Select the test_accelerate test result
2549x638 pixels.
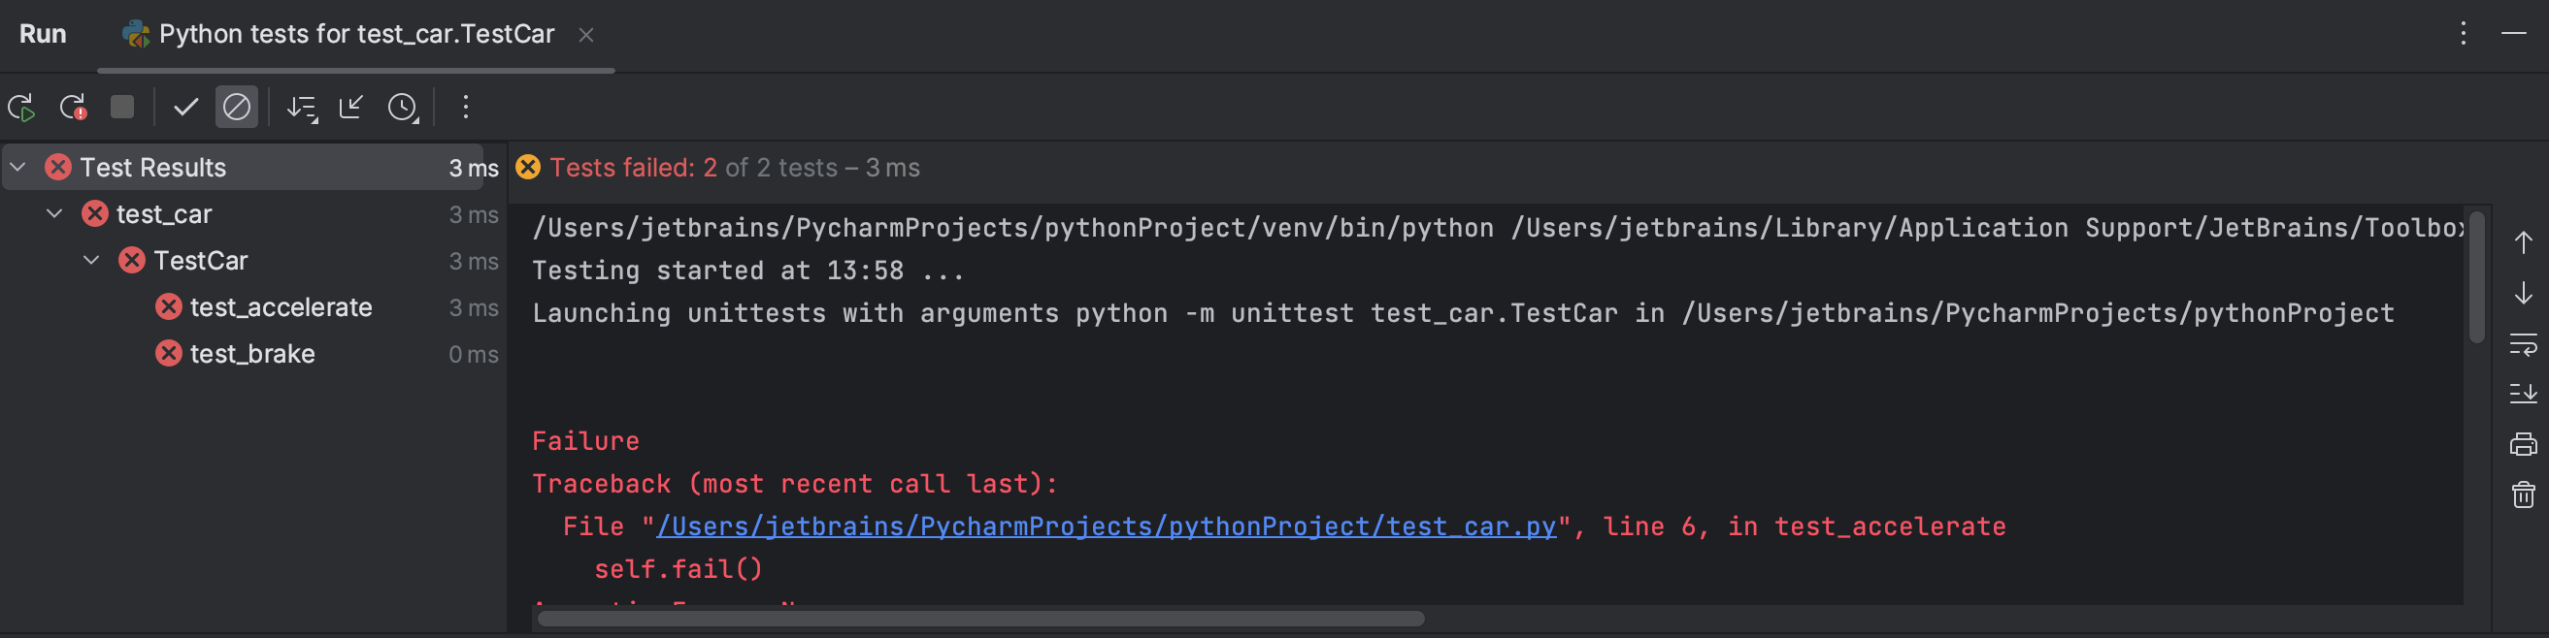click(x=281, y=307)
